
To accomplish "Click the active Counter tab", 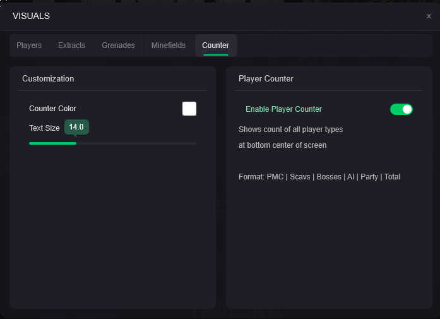I will 216,45.
